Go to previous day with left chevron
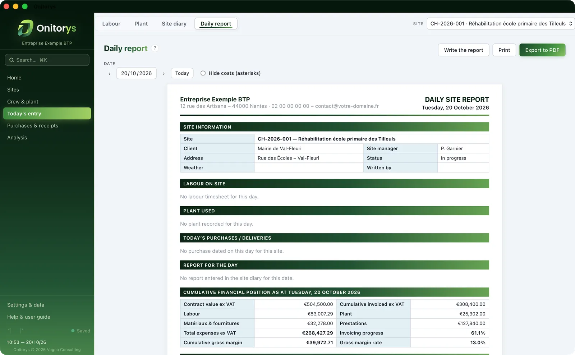This screenshot has width=575, height=355. [x=110, y=73]
